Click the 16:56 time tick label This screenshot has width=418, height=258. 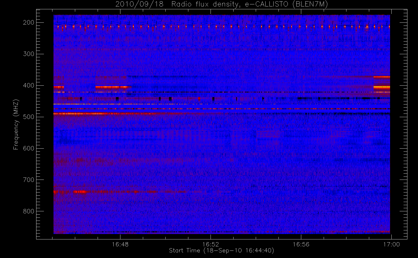(301, 244)
